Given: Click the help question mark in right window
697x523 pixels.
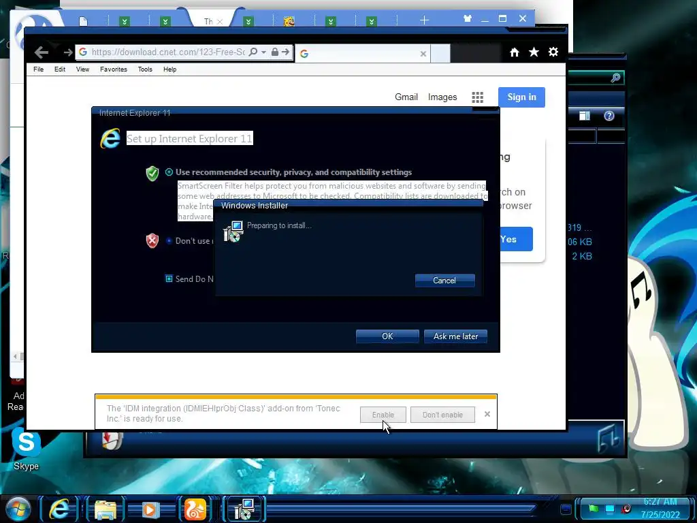Looking at the screenshot, I should [x=609, y=116].
